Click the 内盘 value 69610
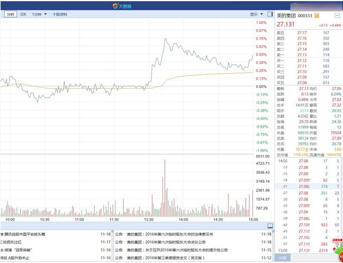This screenshot has width=343, height=263. click(x=303, y=133)
